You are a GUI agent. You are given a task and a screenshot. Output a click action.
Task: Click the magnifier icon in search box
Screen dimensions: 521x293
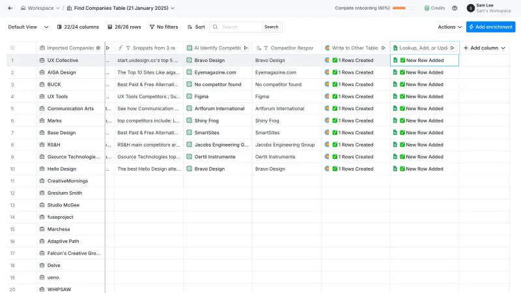(x=216, y=27)
